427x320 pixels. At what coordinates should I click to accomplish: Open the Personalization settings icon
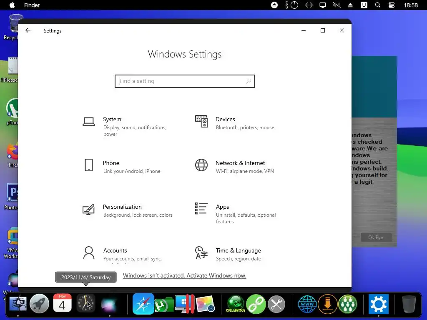pos(88,210)
